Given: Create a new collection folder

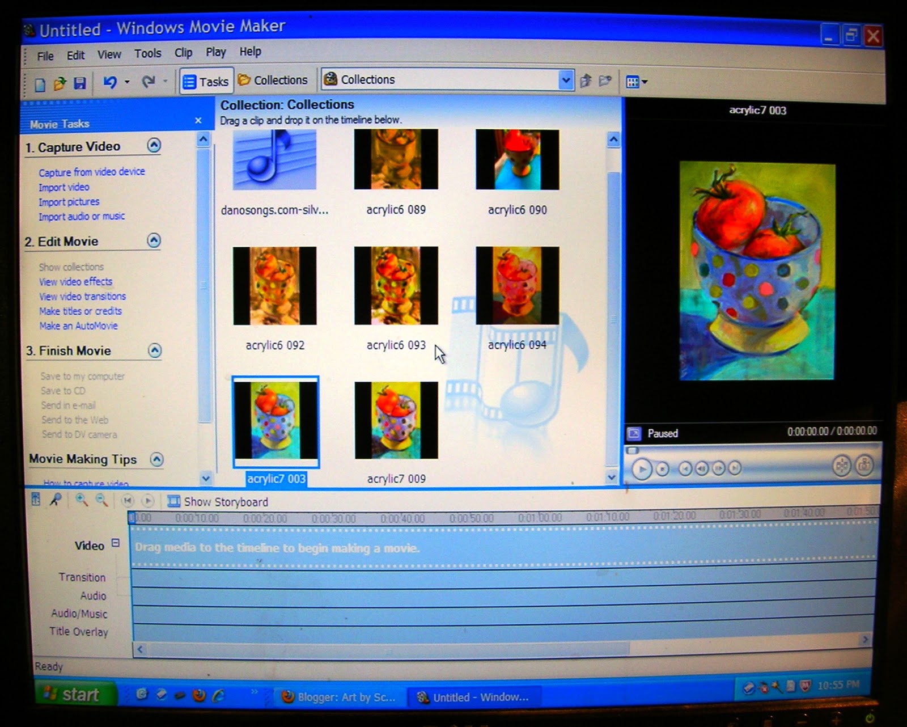Looking at the screenshot, I should tap(605, 81).
